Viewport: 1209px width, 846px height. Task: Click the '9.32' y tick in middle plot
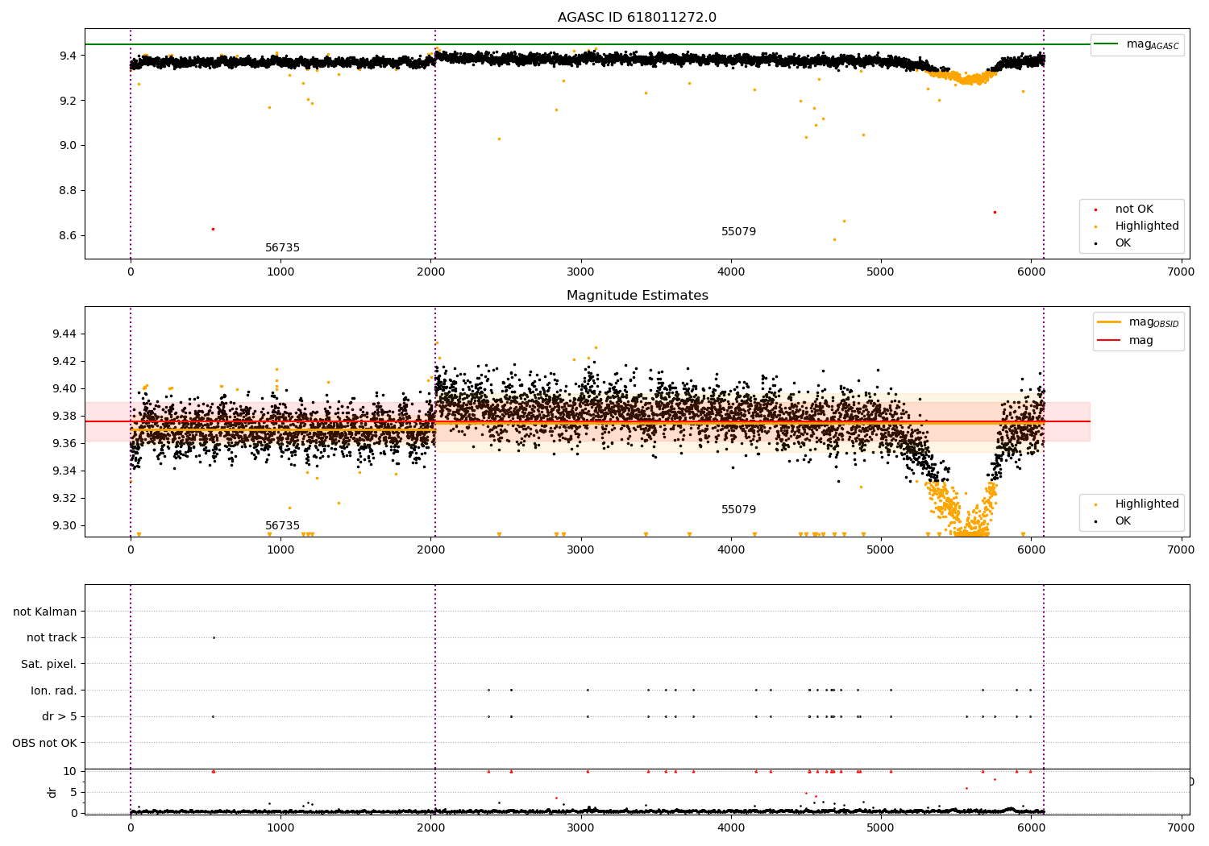pyautogui.click(x=64, y=499)
